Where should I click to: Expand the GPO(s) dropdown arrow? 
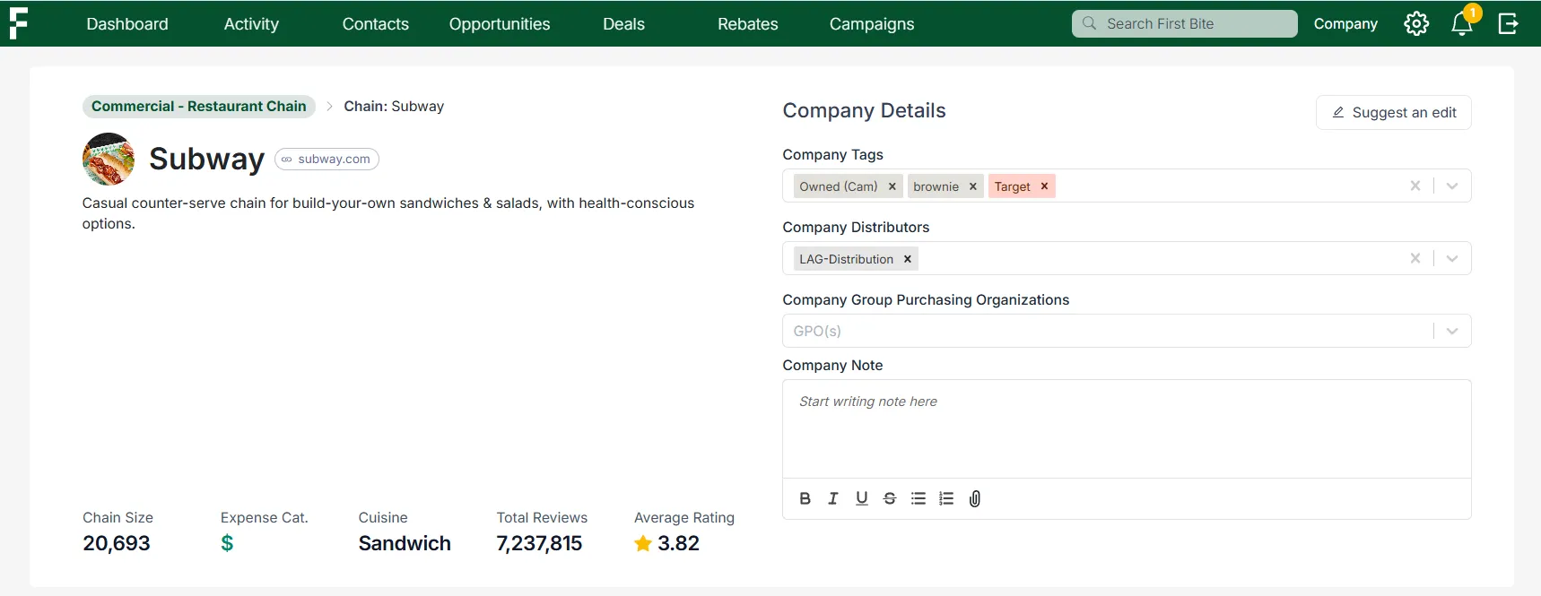click(x=1452, y=331)
